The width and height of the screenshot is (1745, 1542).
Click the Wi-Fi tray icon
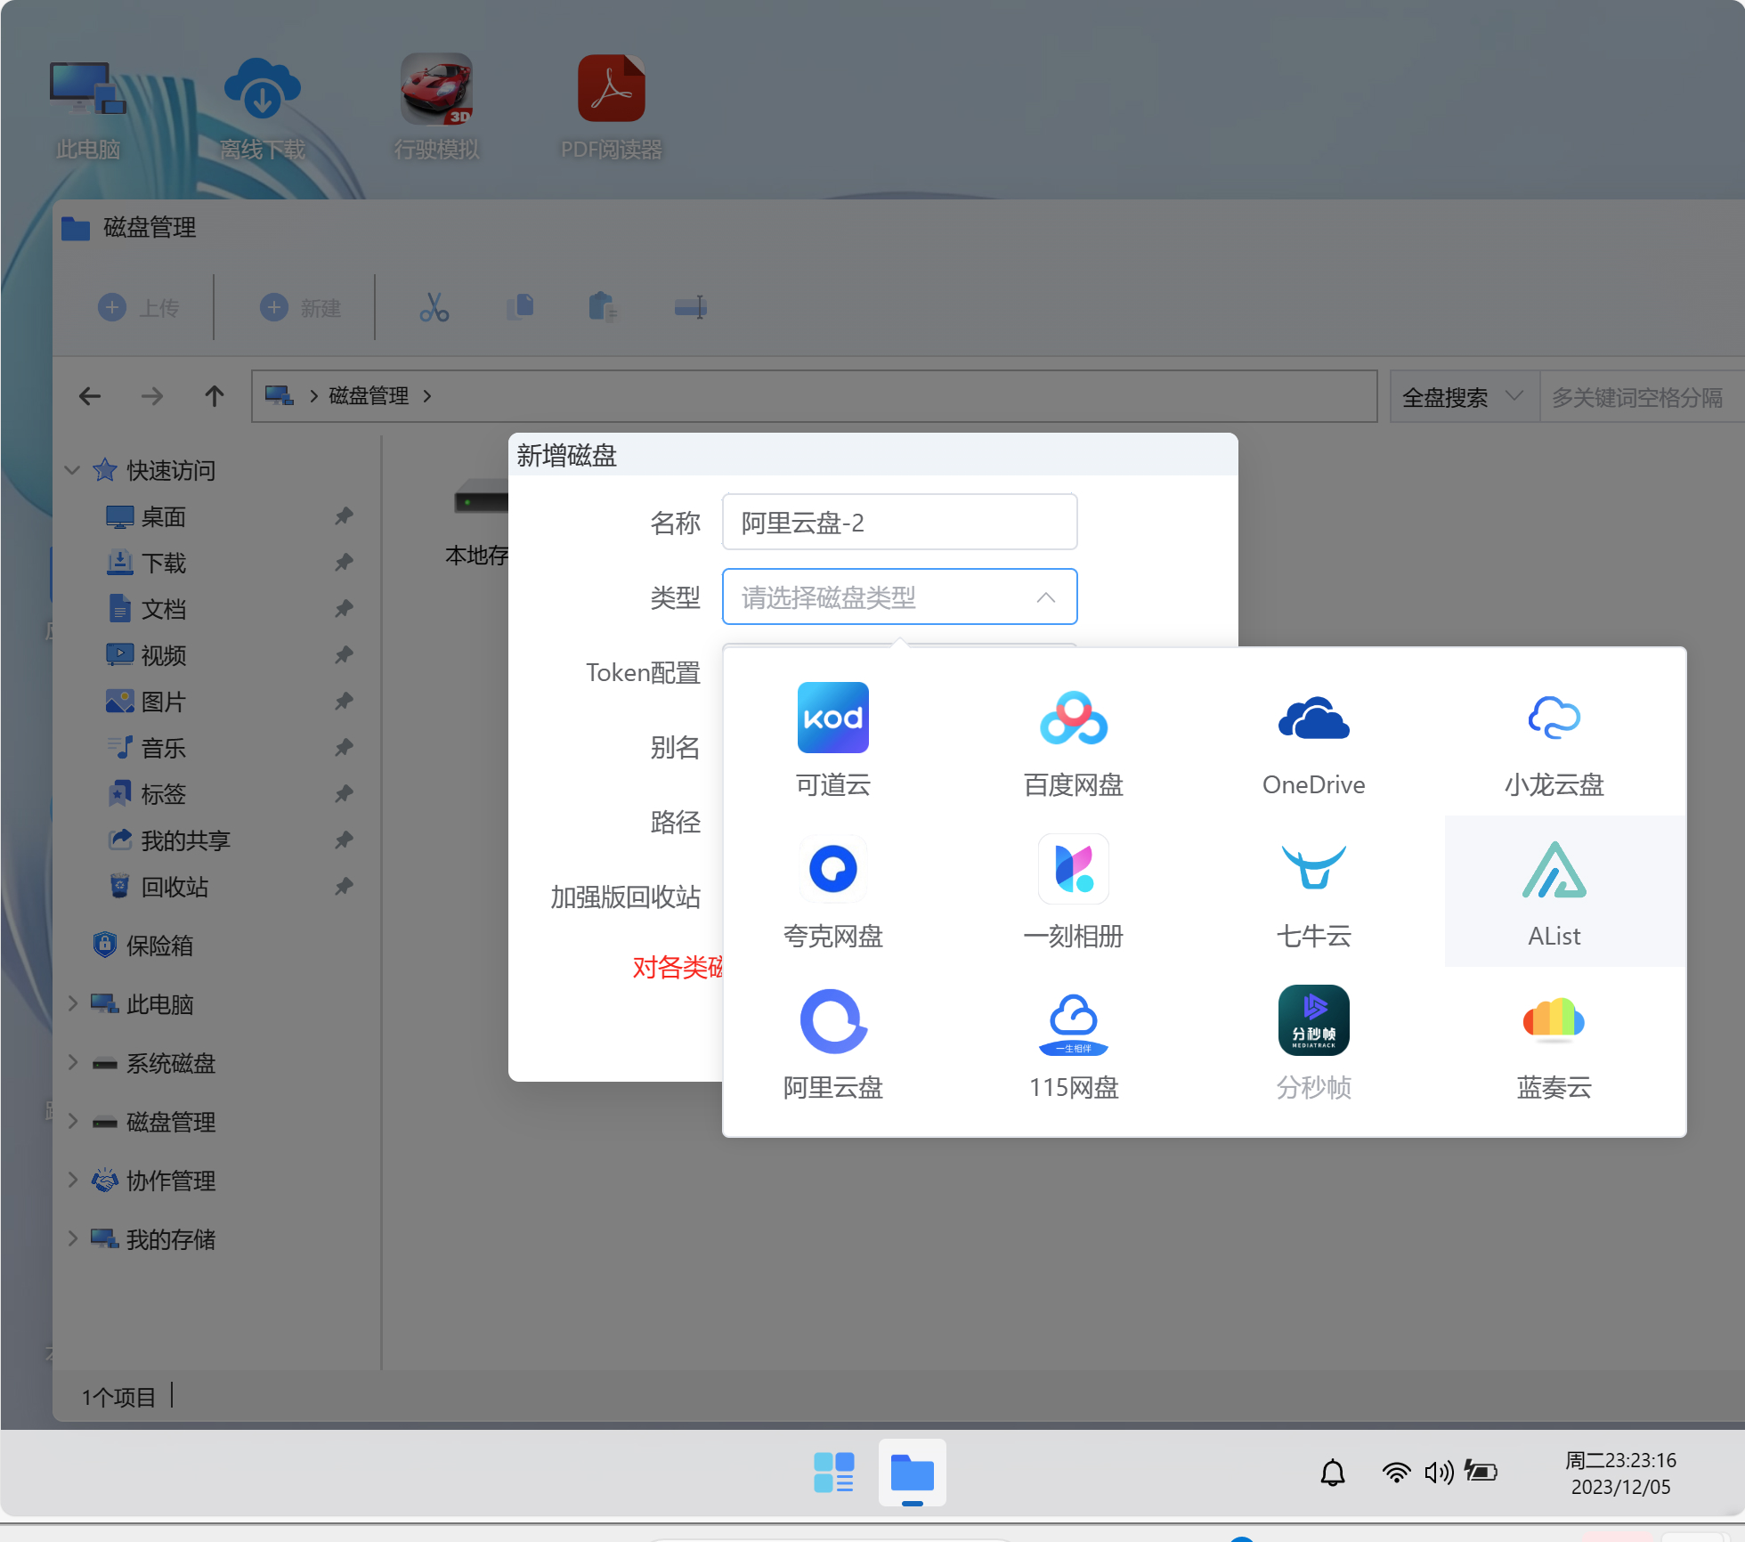coord(1395,1473)
